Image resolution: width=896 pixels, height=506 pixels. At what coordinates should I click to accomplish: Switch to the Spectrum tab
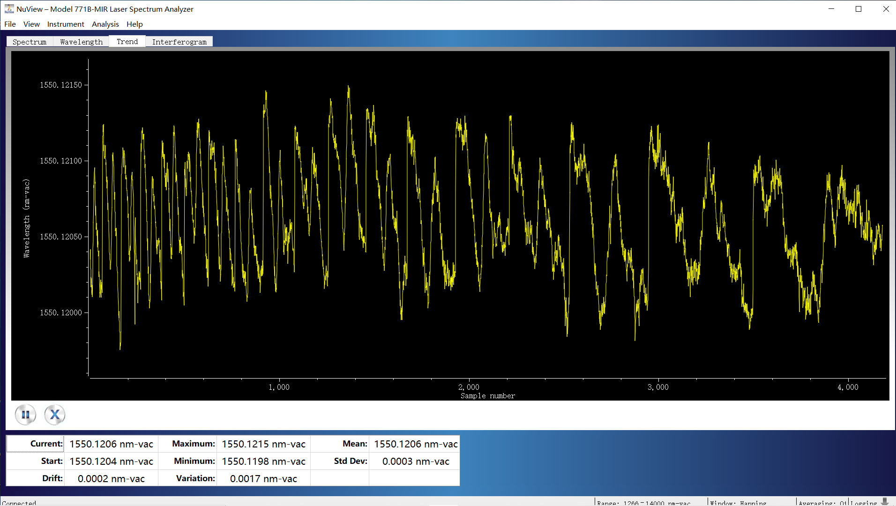(30, 42)
